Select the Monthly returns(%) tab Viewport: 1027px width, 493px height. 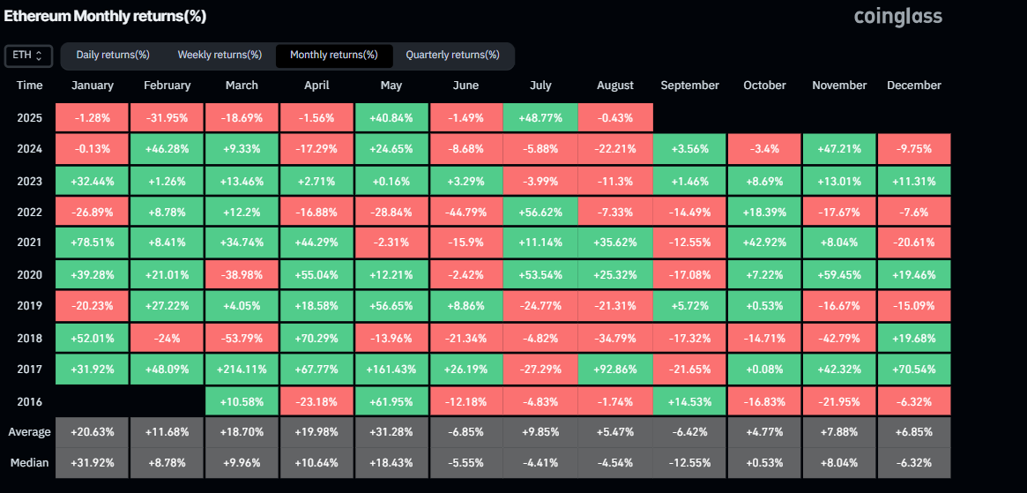click(333, 55)
